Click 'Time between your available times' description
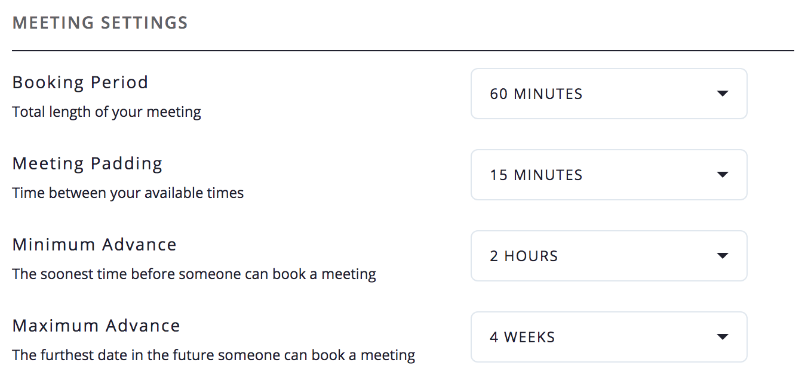This screenshot has width=811, height=390. click(x=128, y=193)
